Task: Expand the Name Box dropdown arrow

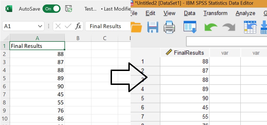Action: (40, 26)
